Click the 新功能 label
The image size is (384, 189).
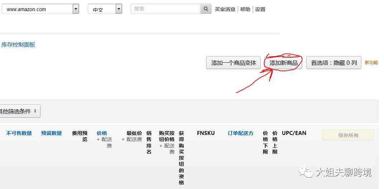(x=371, y=63)
